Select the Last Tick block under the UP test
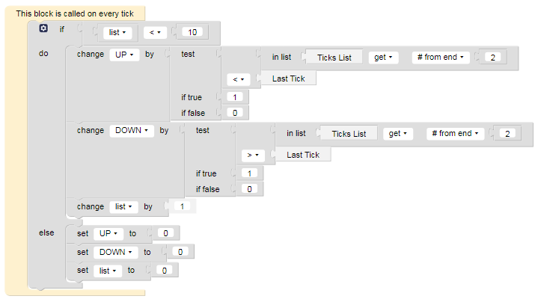The image size is (541, 302). click(288, 78)
